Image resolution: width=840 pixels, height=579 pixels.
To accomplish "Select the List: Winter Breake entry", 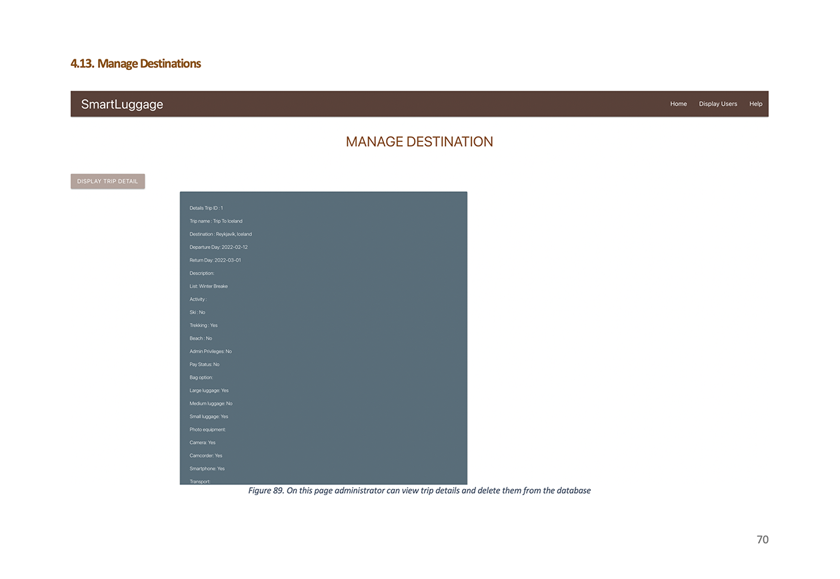I will tap(209, 286).
